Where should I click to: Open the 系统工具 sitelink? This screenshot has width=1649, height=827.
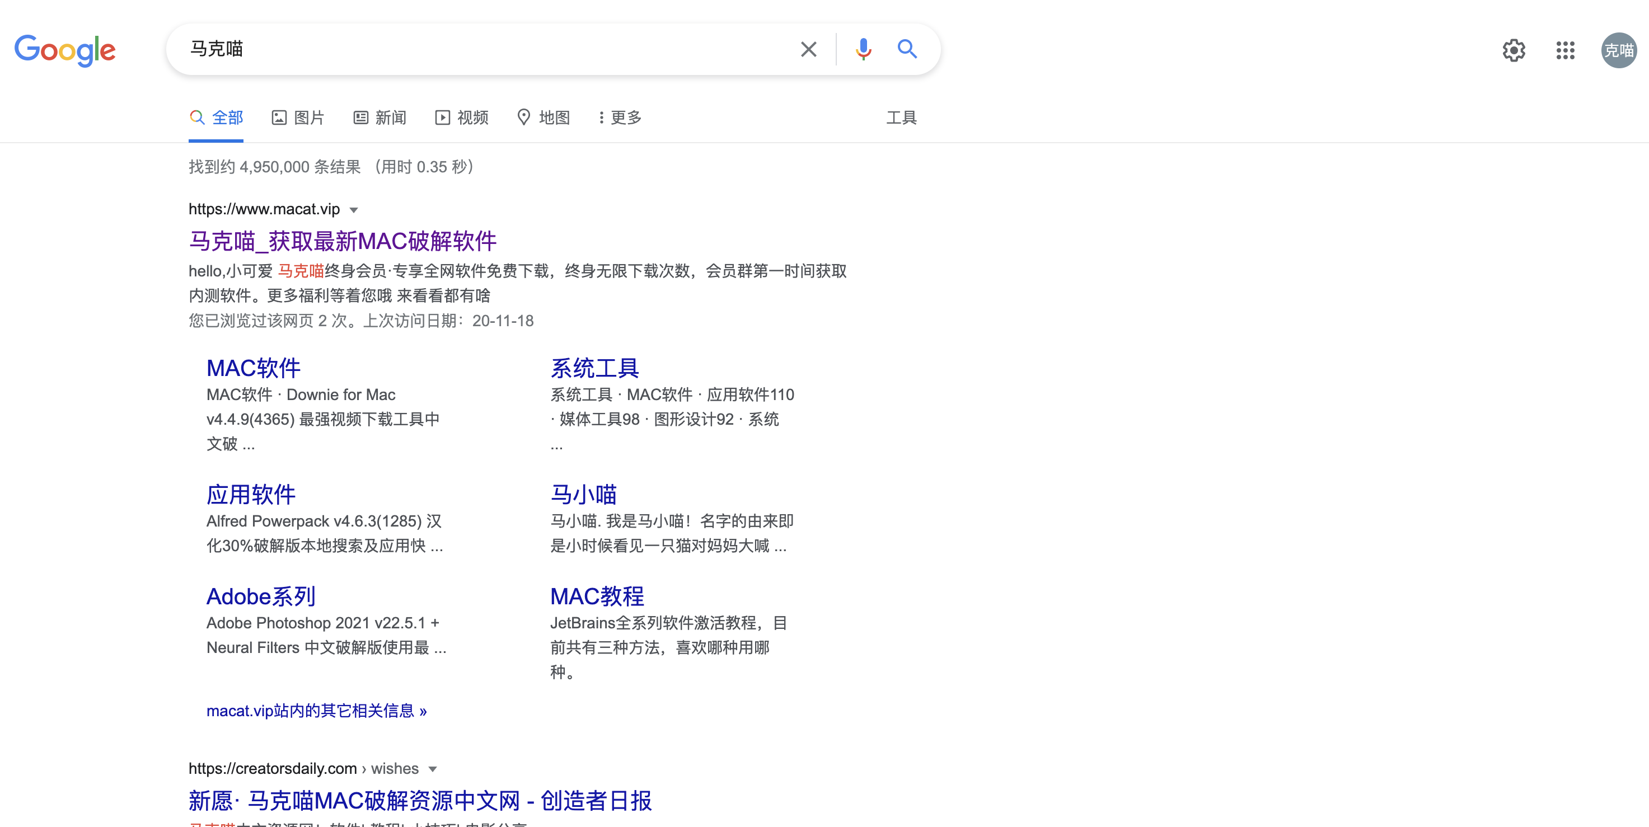(x=594, y=368)
